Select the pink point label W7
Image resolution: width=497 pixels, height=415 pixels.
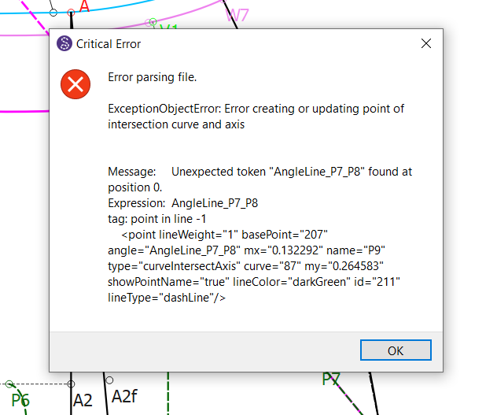tap(237, 15)
